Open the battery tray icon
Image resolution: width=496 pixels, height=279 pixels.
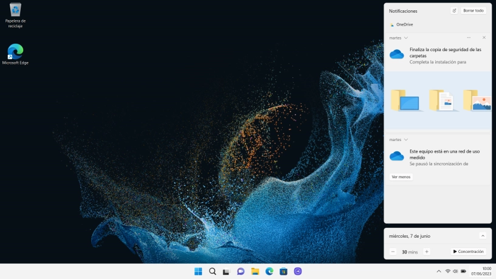[463, 272]
